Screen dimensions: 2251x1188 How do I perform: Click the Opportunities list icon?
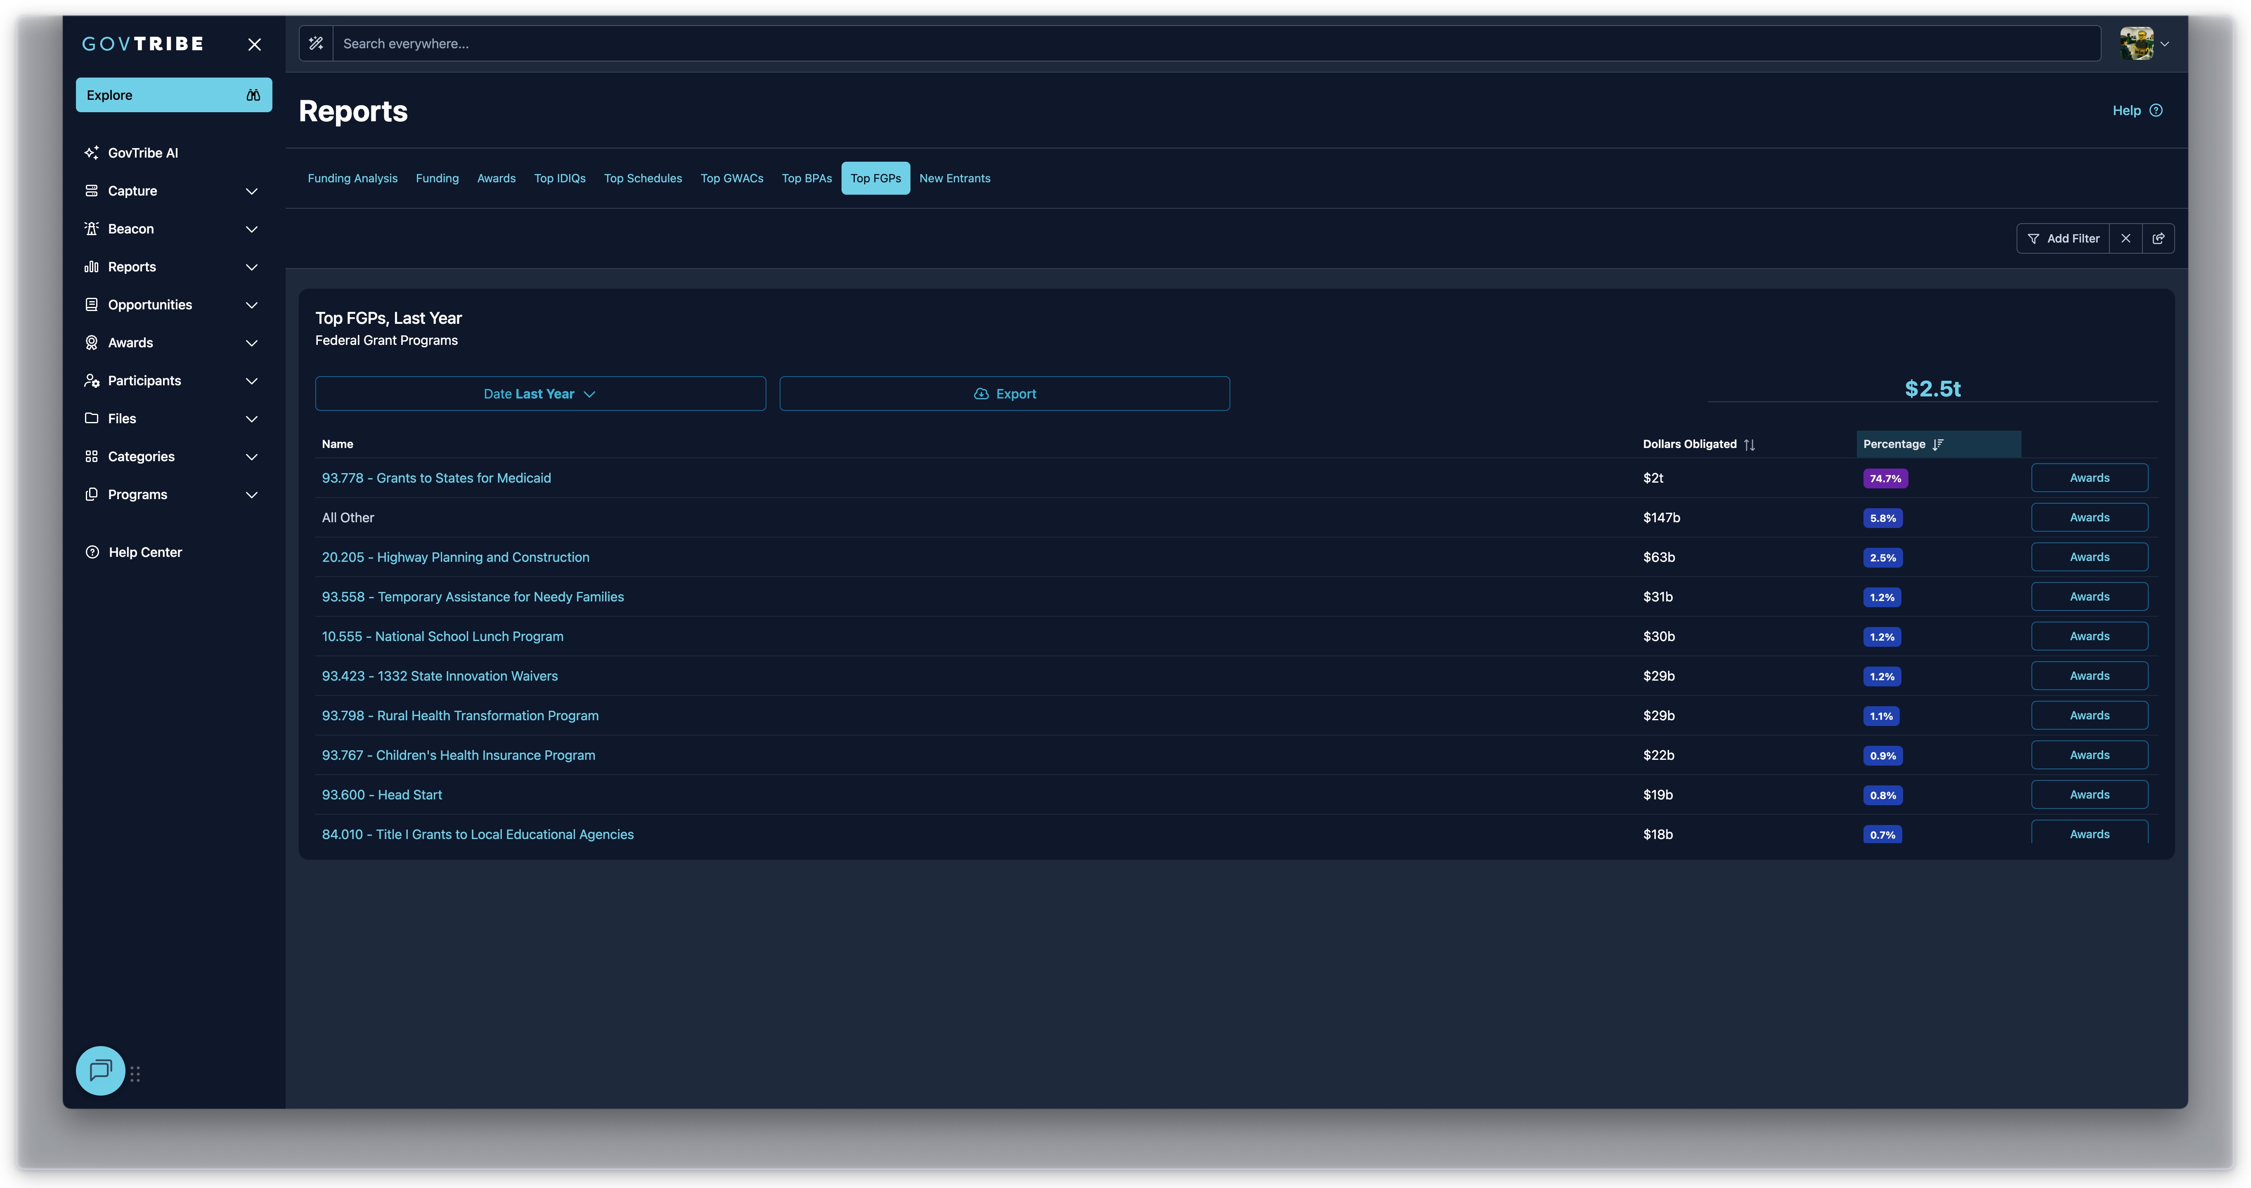tap(92, 305)
